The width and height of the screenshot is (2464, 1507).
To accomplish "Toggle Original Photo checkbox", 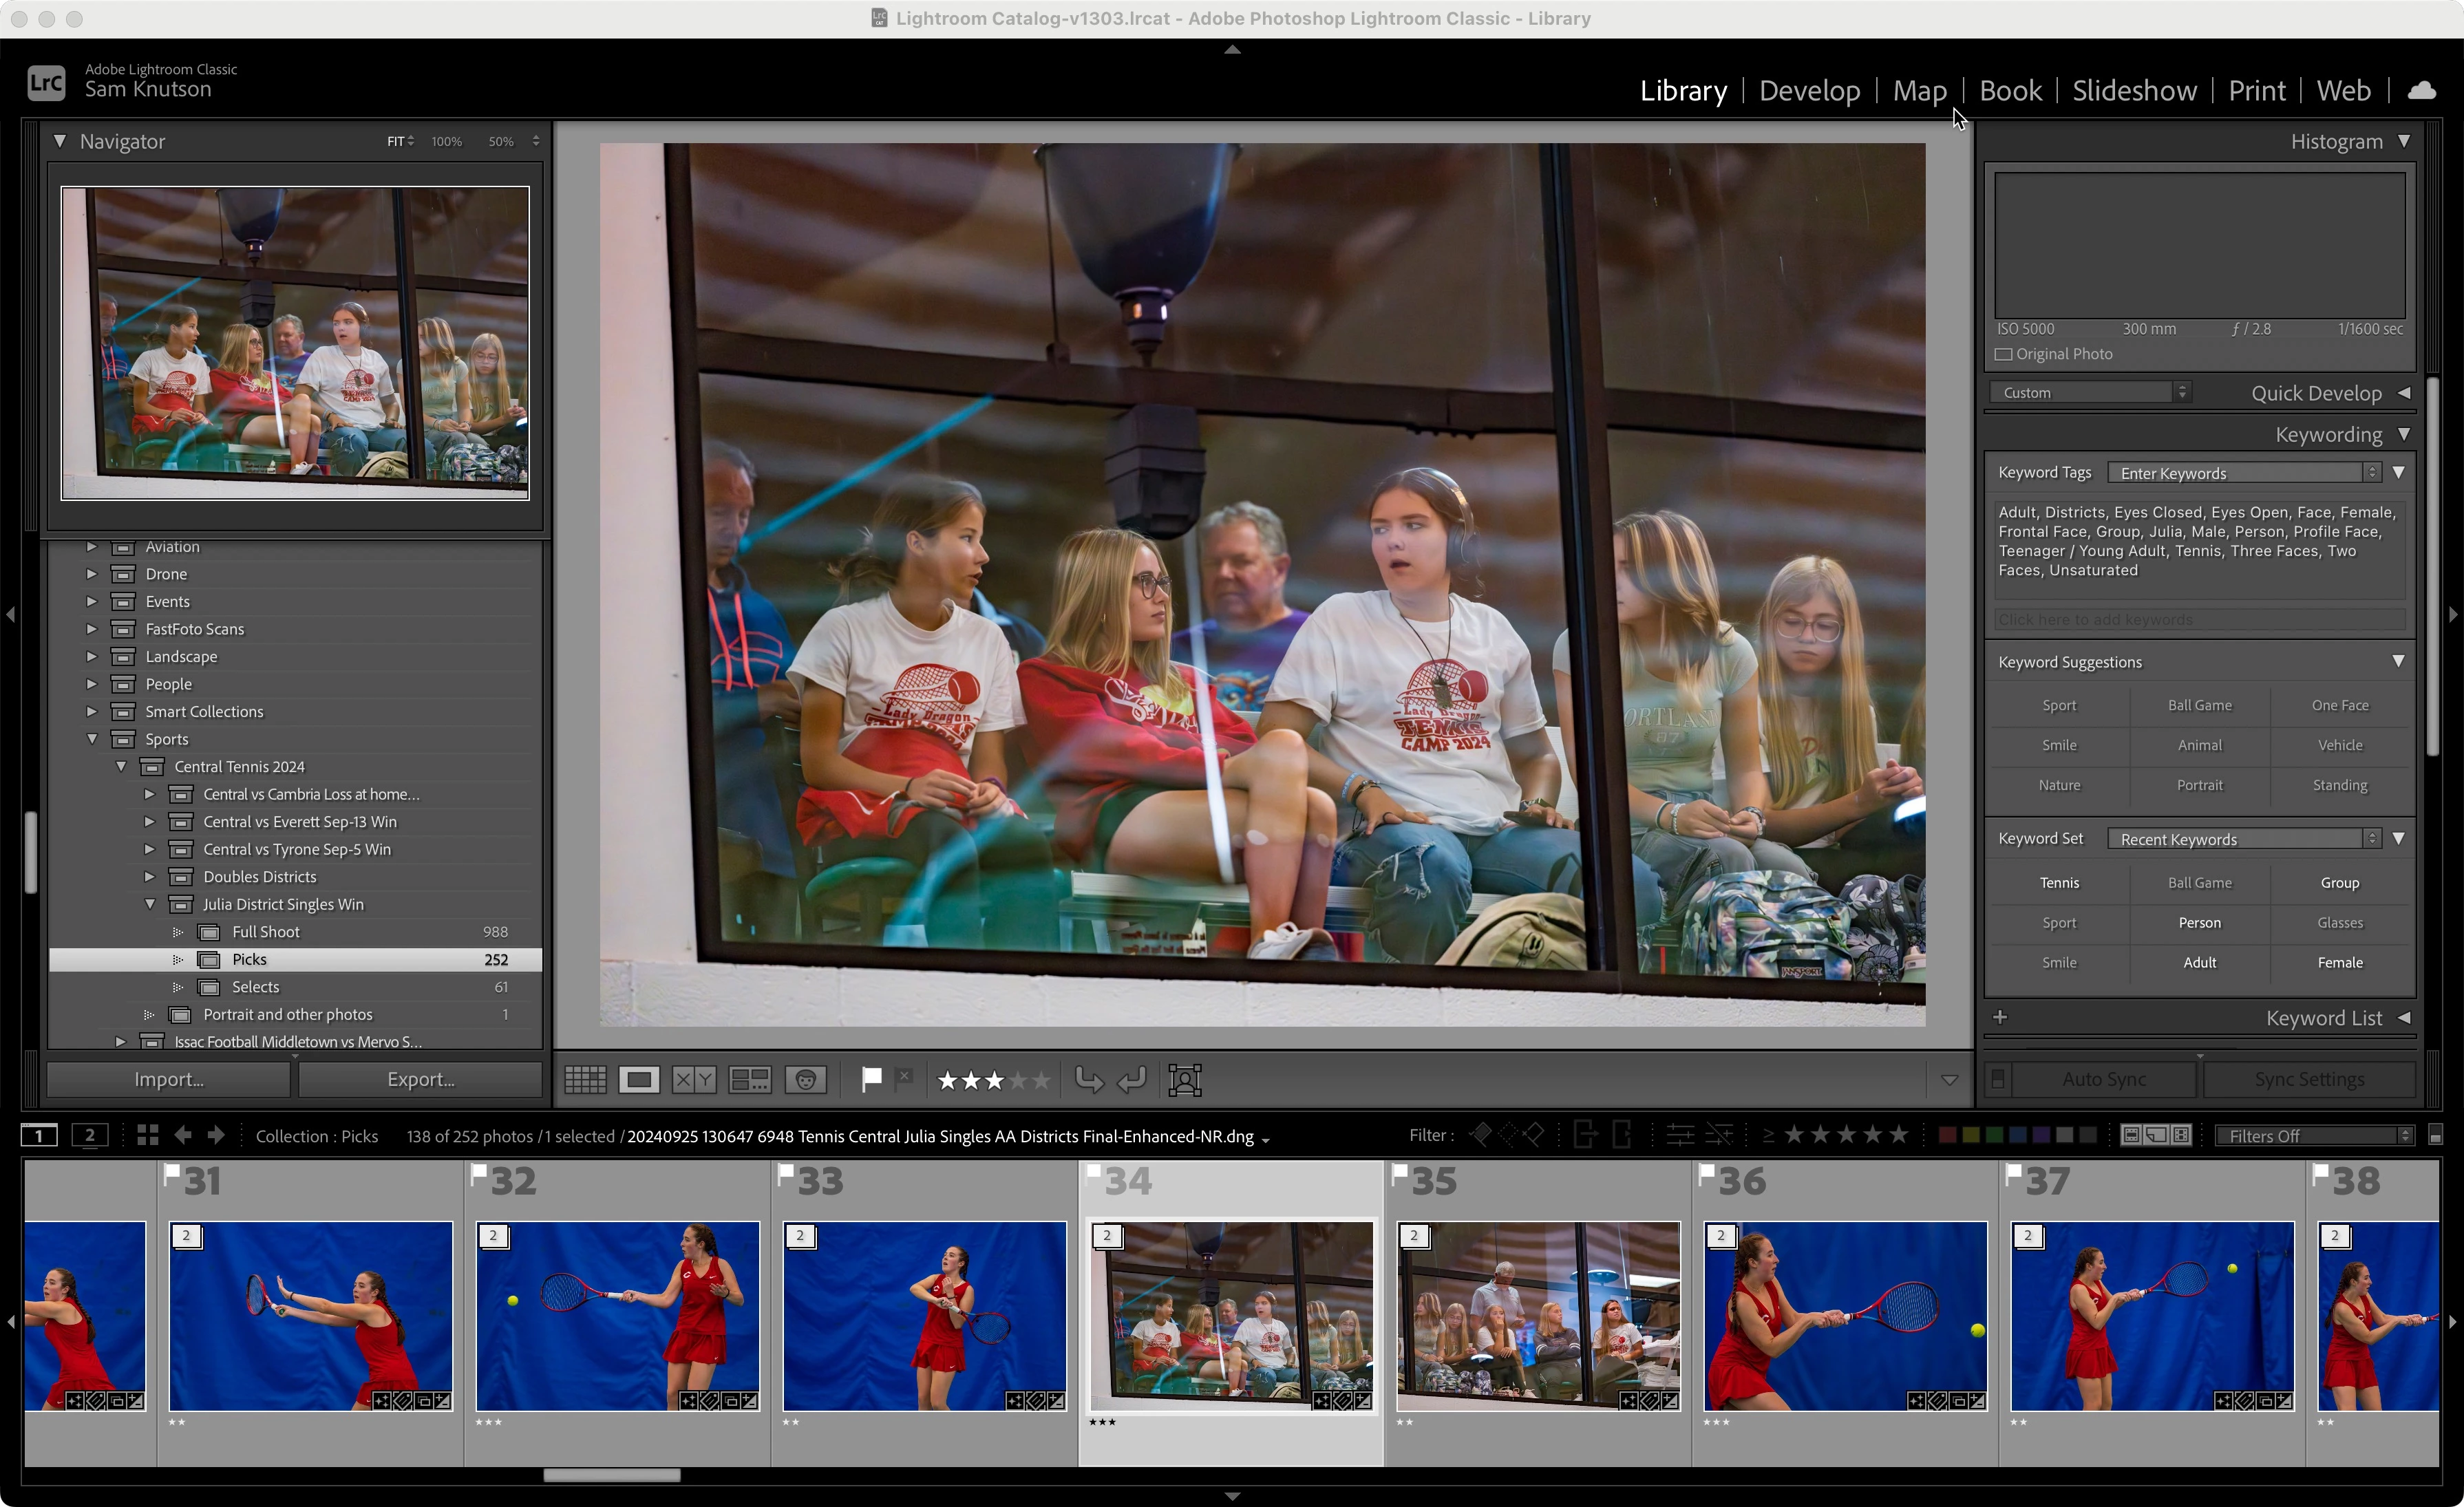I will click(2003, 354).
